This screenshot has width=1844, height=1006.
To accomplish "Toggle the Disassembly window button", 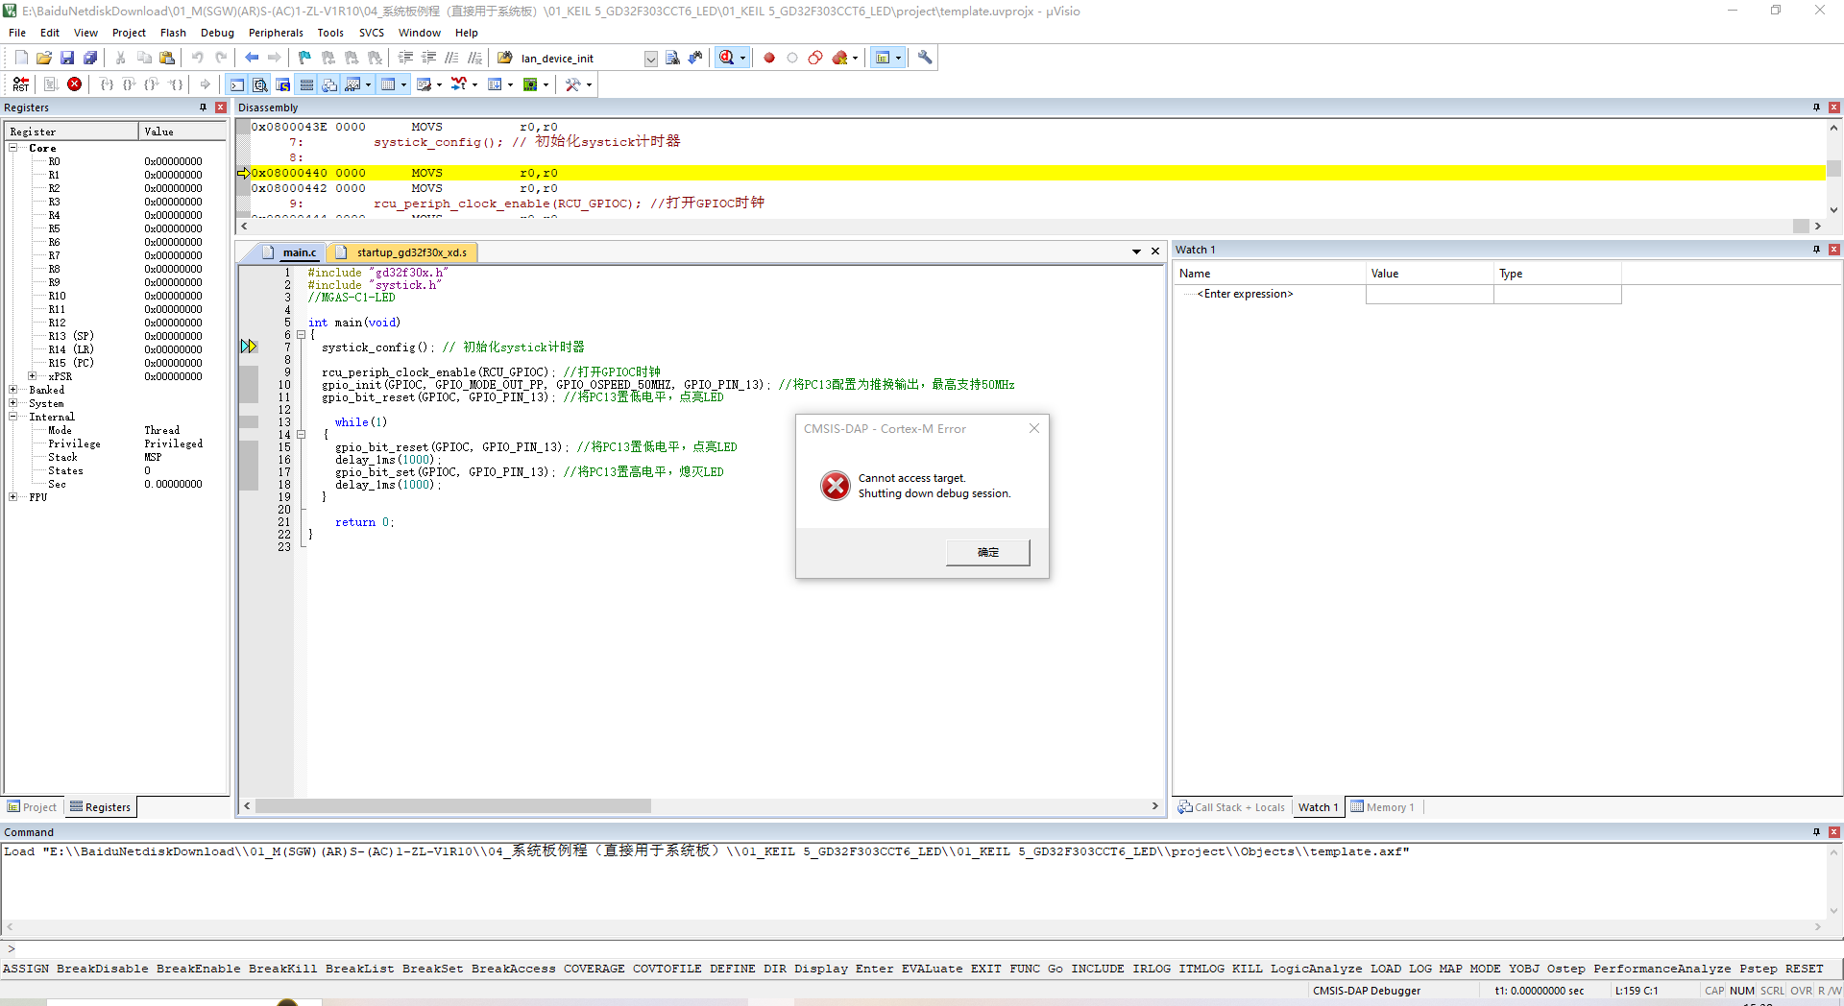I will 260,84.
